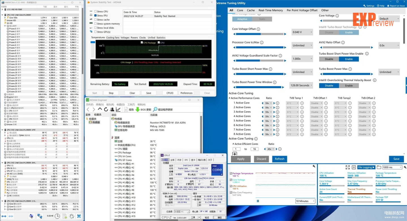Image resolution: width=407 pixels, height=221 pixels.
Task: Click the 驱动程序更新 magnifier icon
Action: 155,109
